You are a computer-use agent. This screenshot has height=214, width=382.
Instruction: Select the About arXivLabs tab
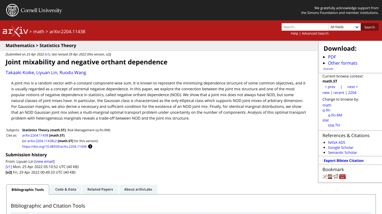138,189
